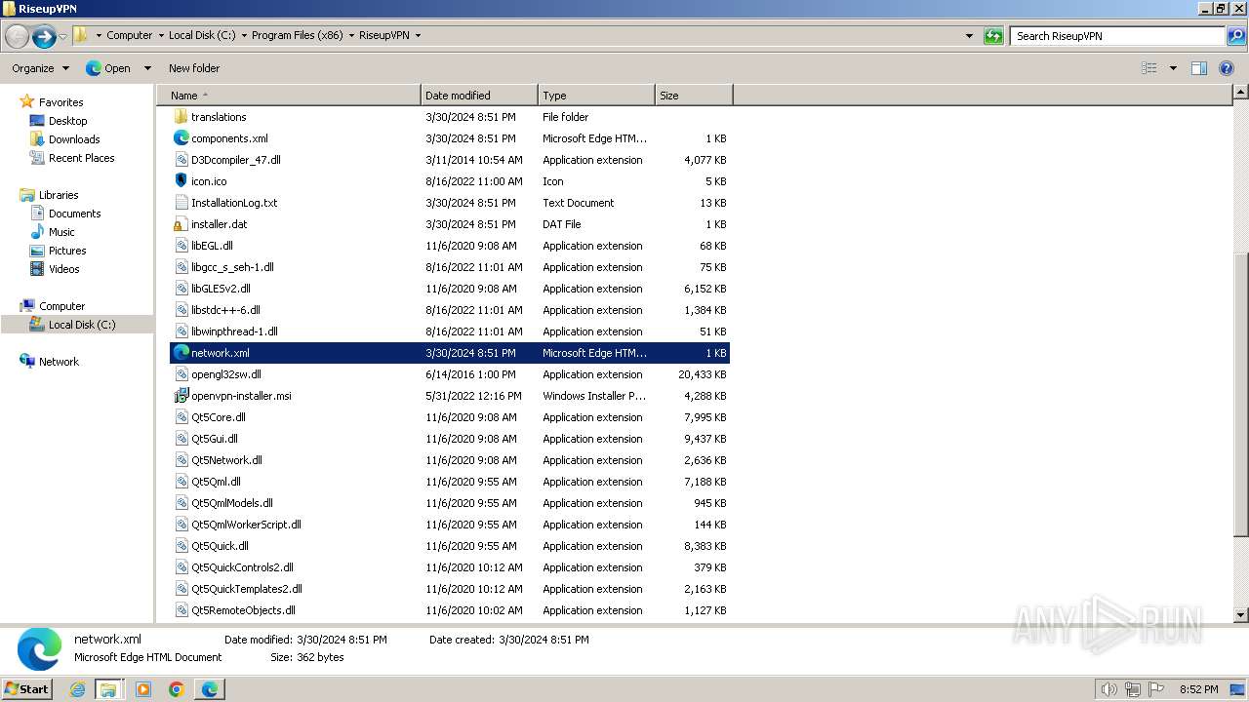
Task: Click Local Disk (C:) breadcrumb
Action: pyautogui.click(x=202, y=35)
